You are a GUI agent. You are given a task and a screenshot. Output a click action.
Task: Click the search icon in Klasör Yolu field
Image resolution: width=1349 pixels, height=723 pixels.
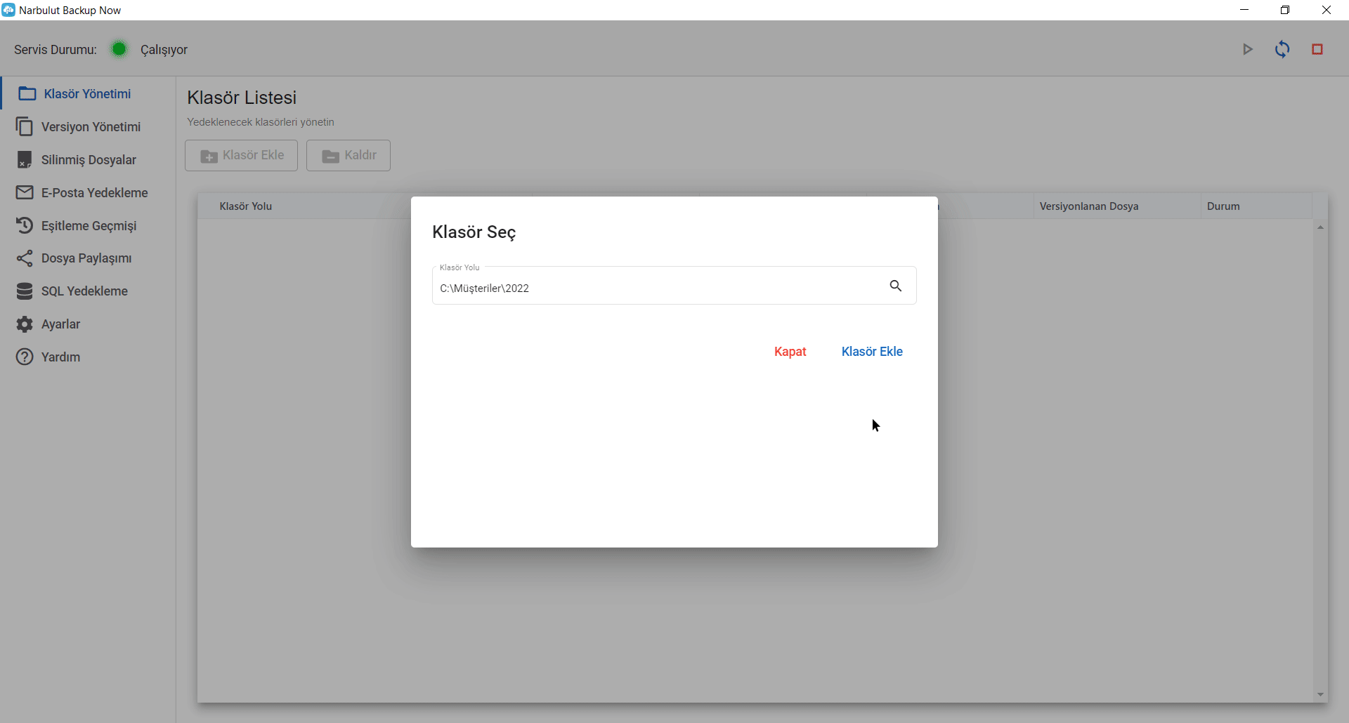pos(895,286)
